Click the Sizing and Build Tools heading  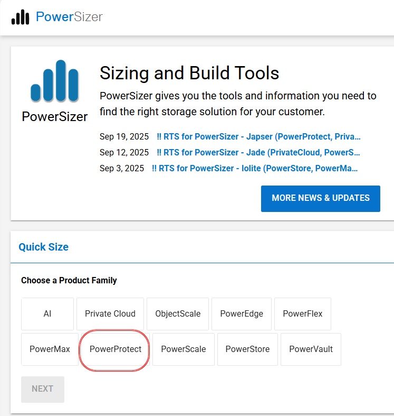coord(189,73)
